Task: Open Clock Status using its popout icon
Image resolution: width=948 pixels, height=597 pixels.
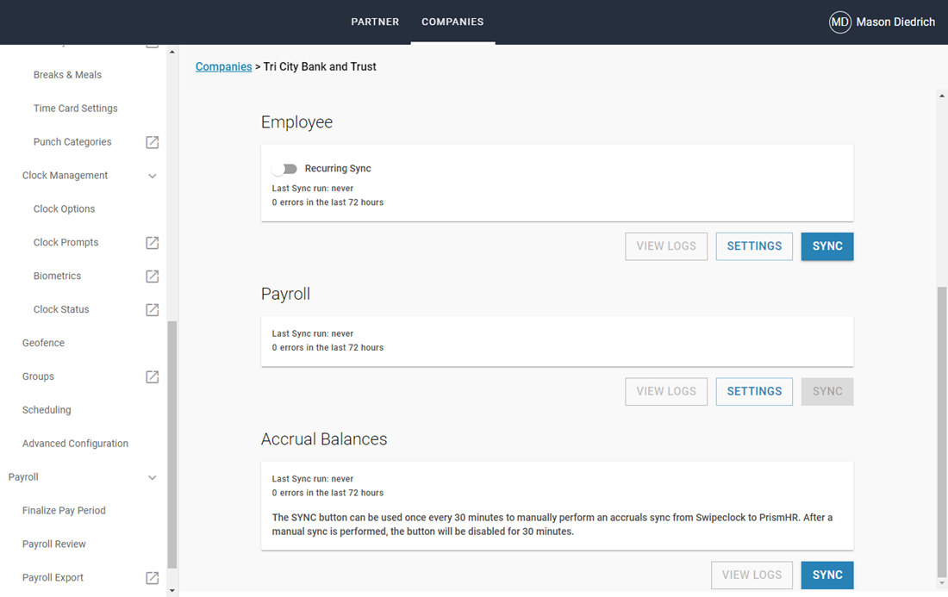Action: (x=152, y=308)
